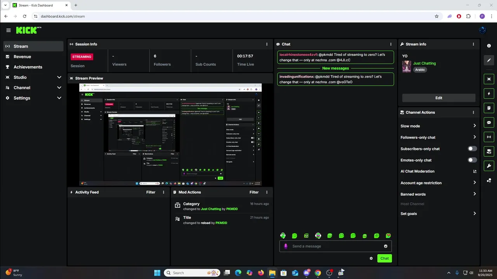
Task: Insert the first headphone emote above the message box
Action: pyautogui.click(x=283, y=236)
